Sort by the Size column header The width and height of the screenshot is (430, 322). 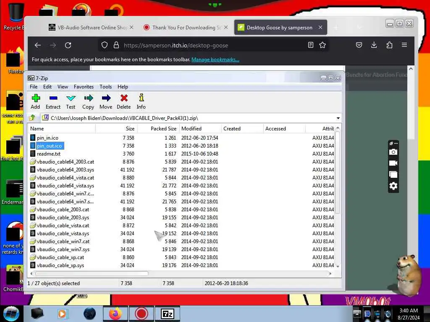pos(117,129)
